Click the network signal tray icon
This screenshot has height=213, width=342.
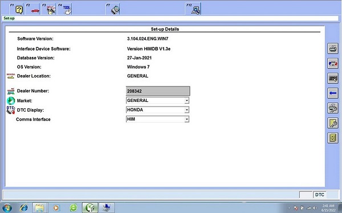(308, 208)
